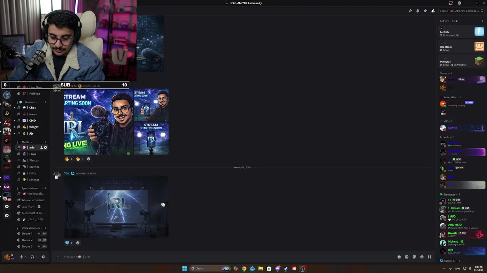Open Star's IRL studio image
The height and width of the screenshot is (273, 487).
click(x=116, y=207)
